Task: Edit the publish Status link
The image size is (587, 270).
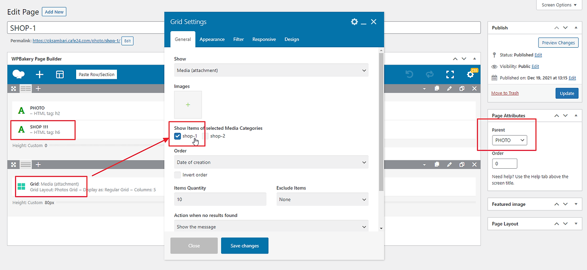Action: click(538, 55)
